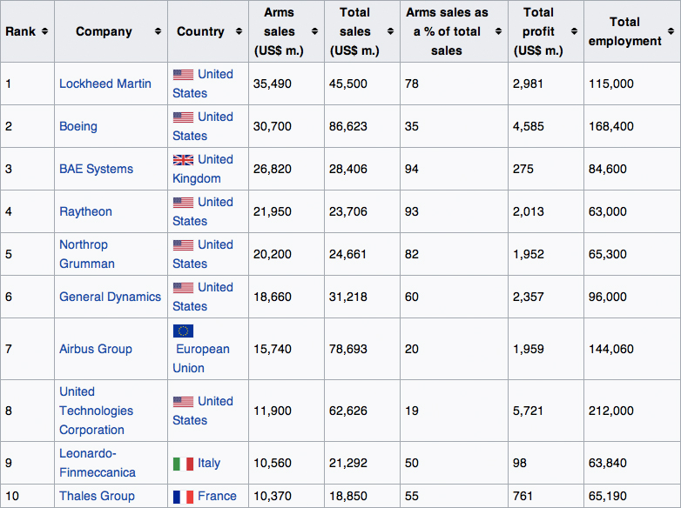Open the United Technologies Corporation link
The height and width of the screenshot is (508, 681).
(x=96, y=411)
